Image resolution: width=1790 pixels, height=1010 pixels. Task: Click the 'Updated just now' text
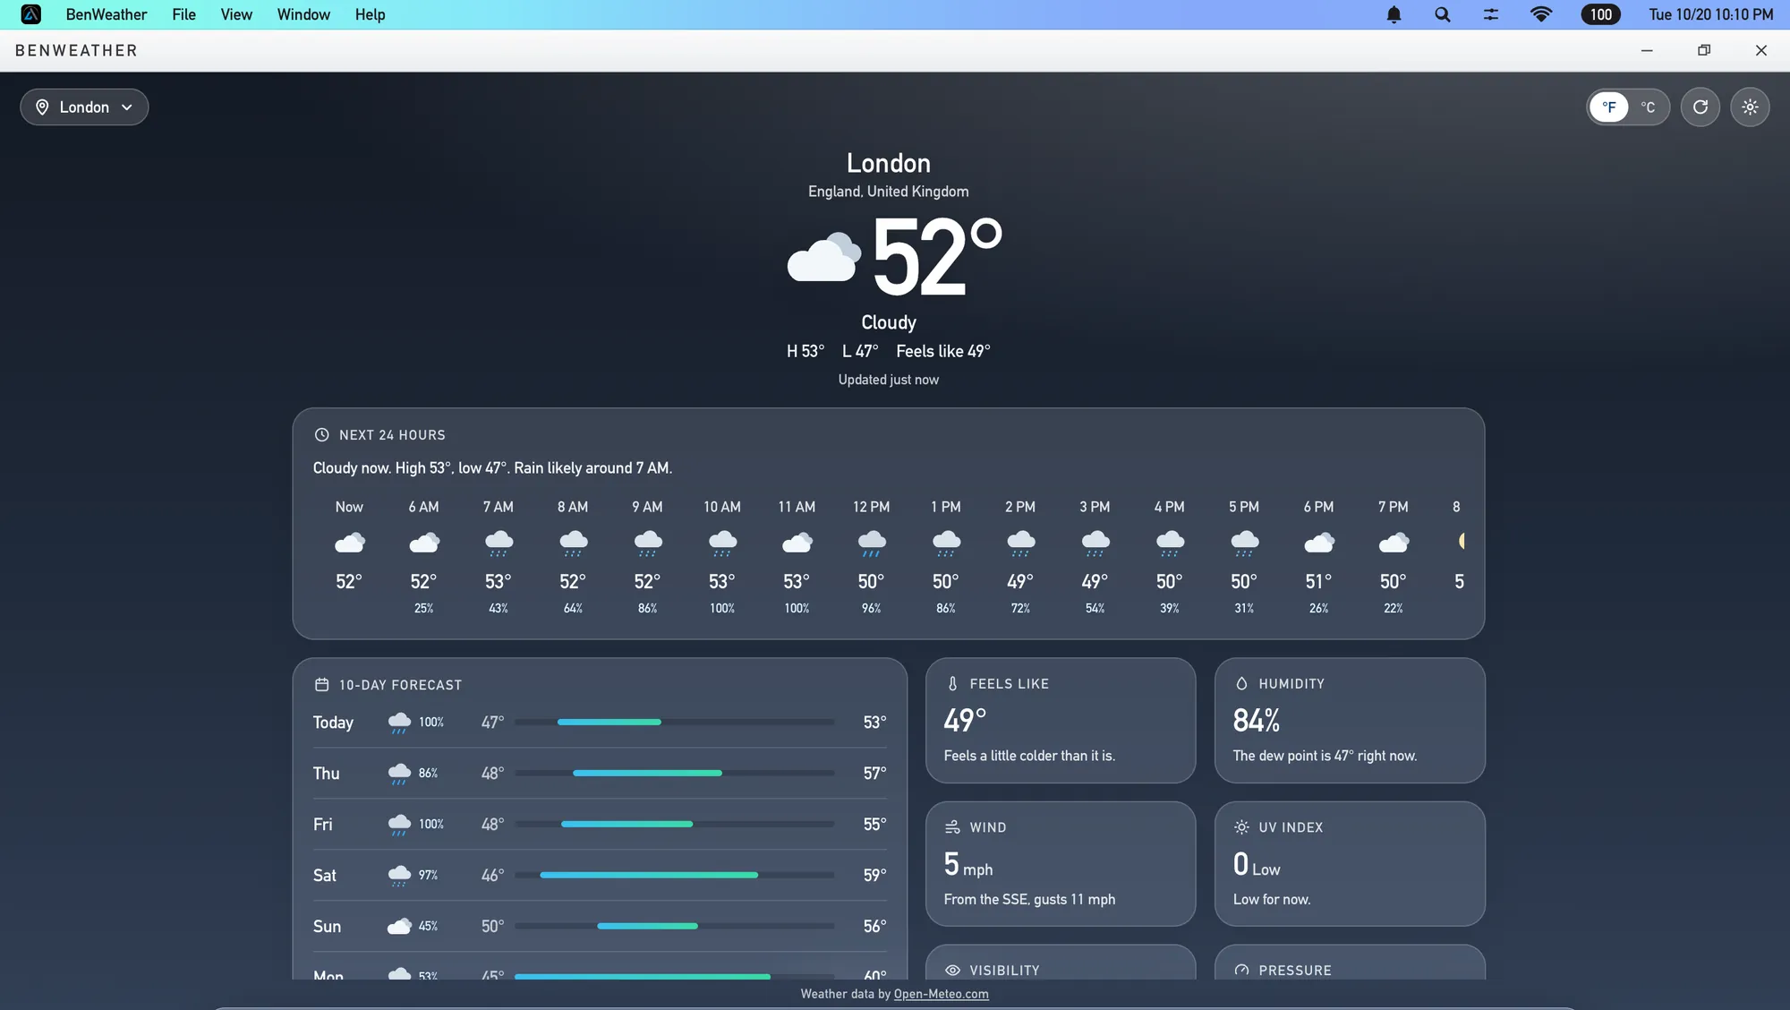[x=888, y=380]
